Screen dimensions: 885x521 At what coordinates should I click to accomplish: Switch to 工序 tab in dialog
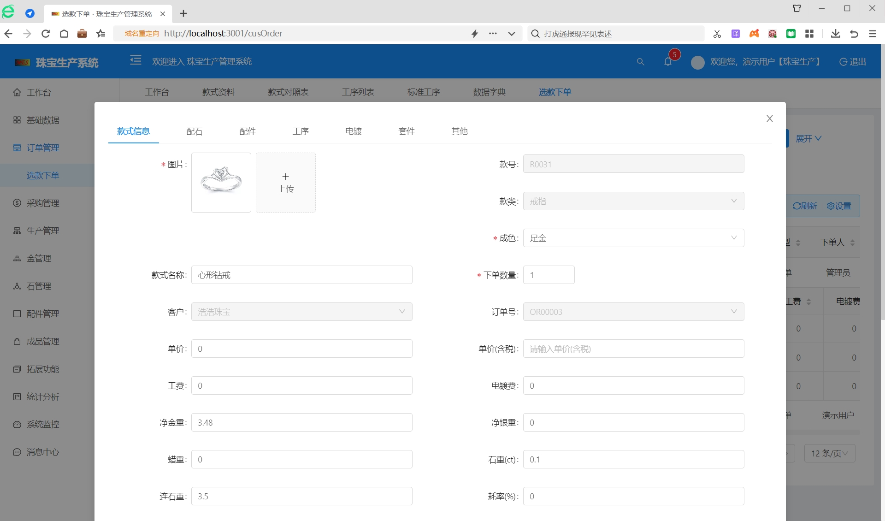301,131
